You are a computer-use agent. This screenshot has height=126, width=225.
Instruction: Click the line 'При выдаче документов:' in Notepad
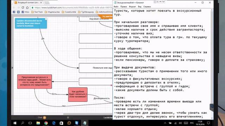pyautogui.click(x=135, y=68)
